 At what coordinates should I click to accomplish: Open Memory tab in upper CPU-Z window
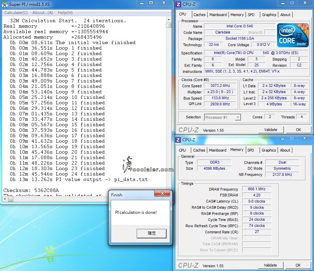point(237,15)
